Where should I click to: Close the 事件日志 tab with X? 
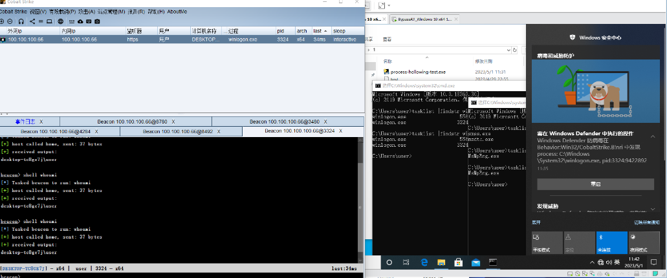(41, 122)
